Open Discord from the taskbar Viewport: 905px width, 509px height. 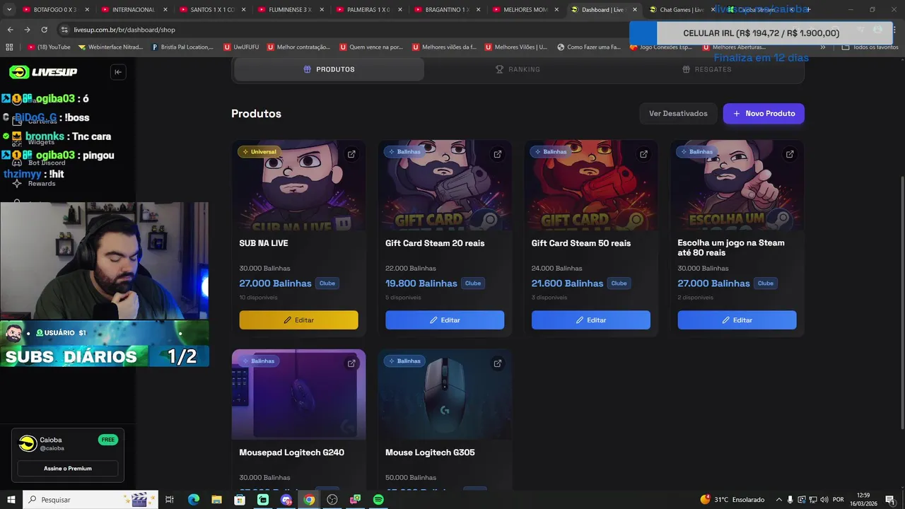pos(286,500)
